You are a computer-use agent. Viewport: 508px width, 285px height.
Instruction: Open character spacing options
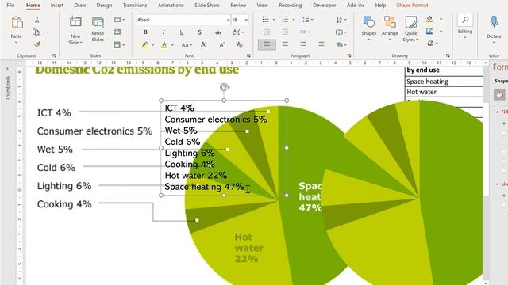(x=237, y=32)
